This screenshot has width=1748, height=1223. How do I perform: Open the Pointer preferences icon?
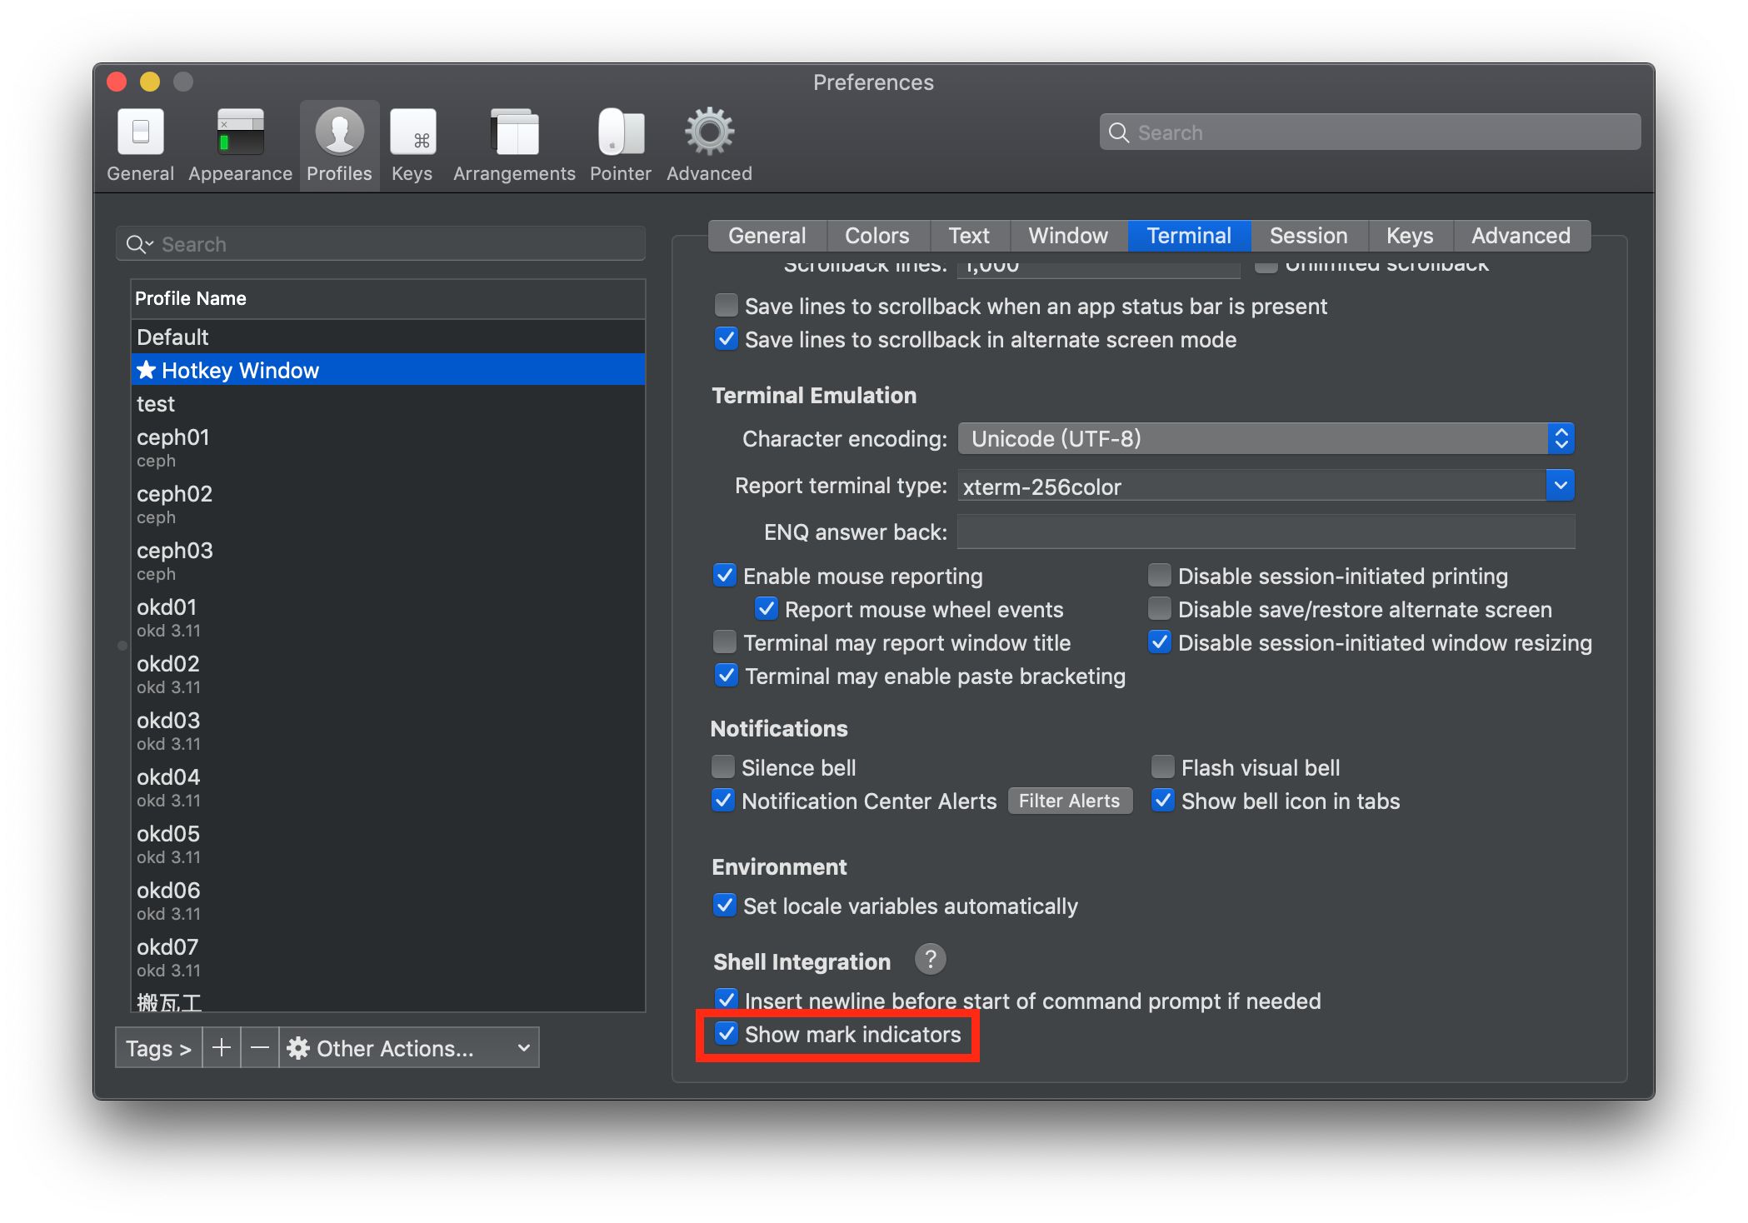[620, 132]
